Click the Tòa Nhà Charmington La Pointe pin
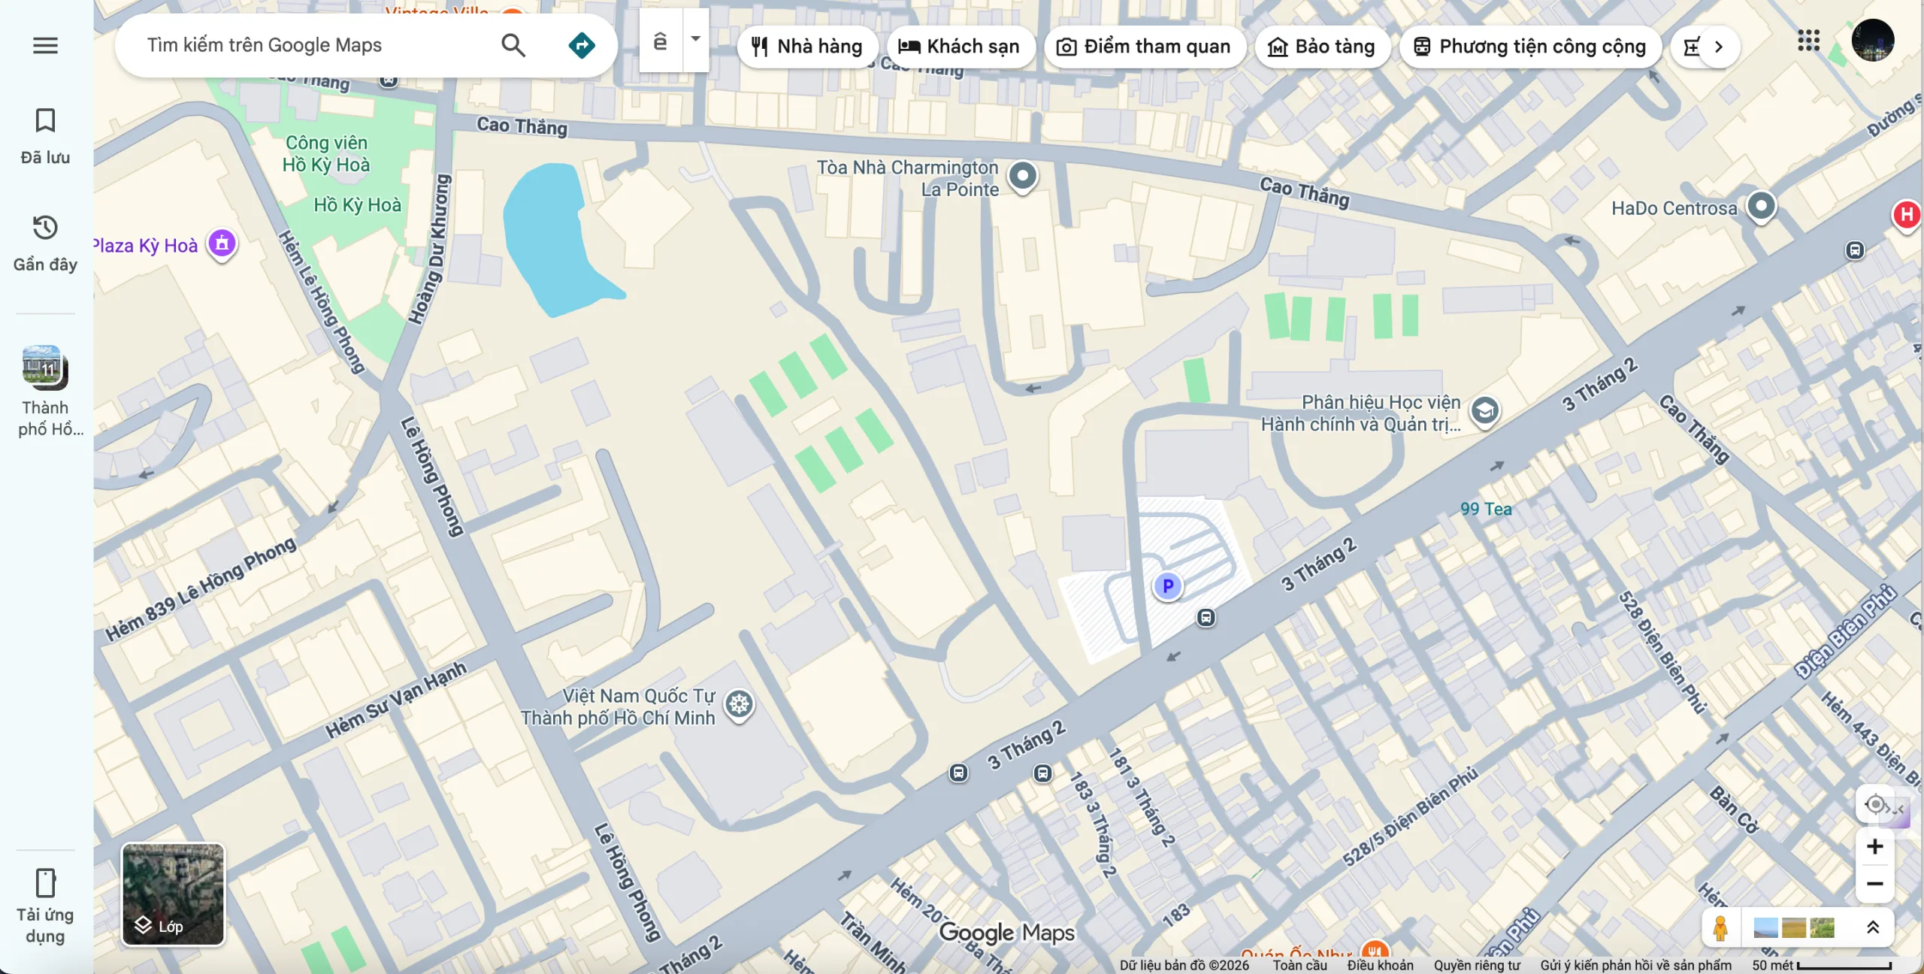The image size is (1924, 974). pos(1022,178)
